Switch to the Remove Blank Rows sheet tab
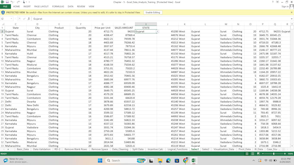 coord(76,149)
